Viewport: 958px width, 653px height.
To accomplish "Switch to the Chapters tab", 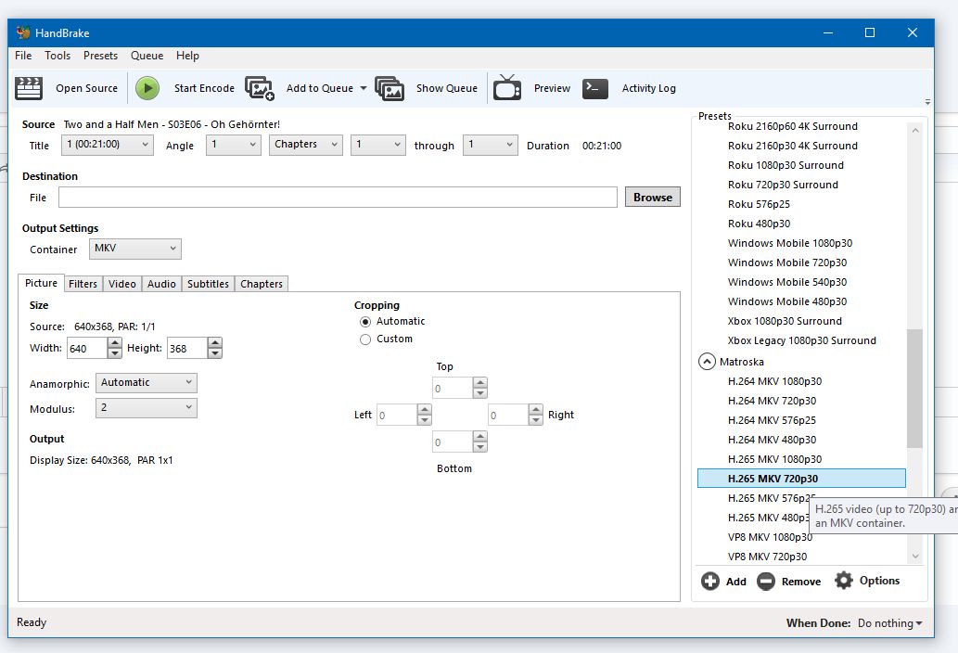I will (x=262, y=284).
